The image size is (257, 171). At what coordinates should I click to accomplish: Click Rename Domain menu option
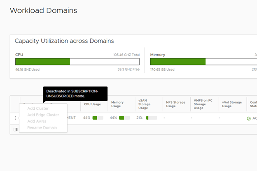pyautogui.click(x=42, y=128)
